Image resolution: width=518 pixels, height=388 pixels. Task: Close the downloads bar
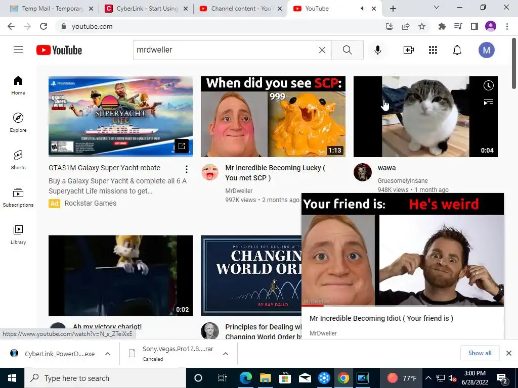tap(509, 353)
